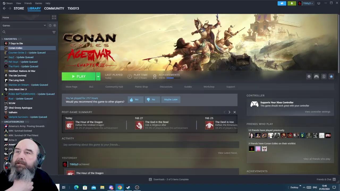Open the grid collections view icon

coord(54,17)
